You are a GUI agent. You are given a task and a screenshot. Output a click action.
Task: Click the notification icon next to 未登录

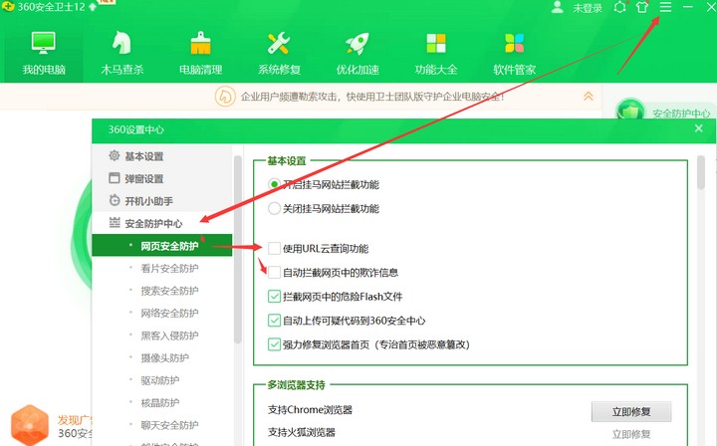point(620,7)
